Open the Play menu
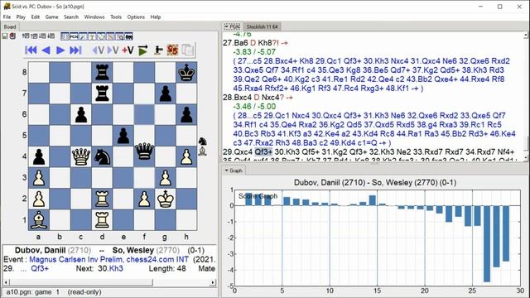530x298 pixels. tap(21, 17)
